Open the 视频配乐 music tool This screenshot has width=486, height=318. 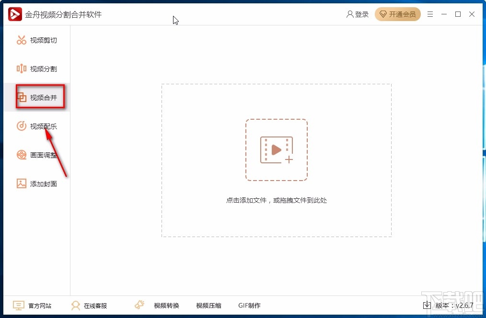coord(36,126)
